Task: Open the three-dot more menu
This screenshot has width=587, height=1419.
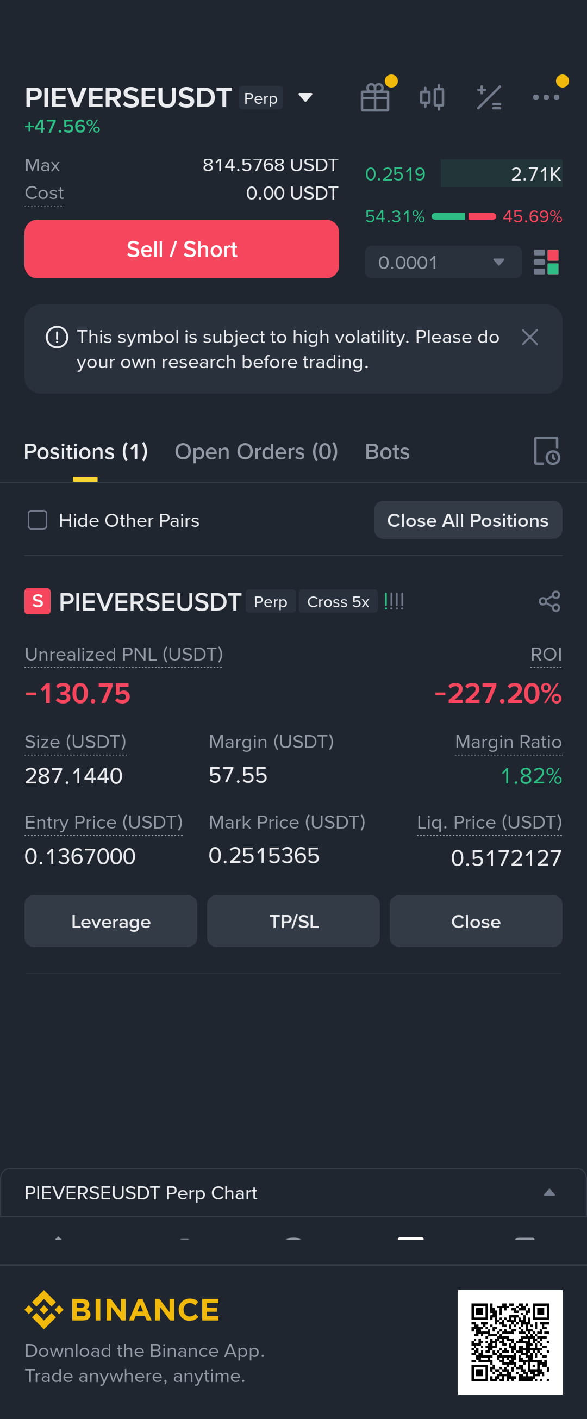Action: click(x=546, y=97)
